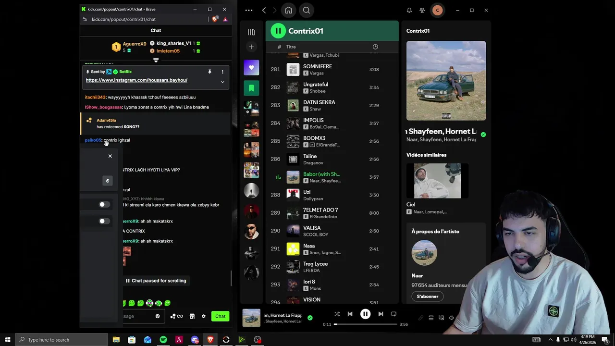
Task: Click the Chat send button in Kick
Action: (220, 316)
